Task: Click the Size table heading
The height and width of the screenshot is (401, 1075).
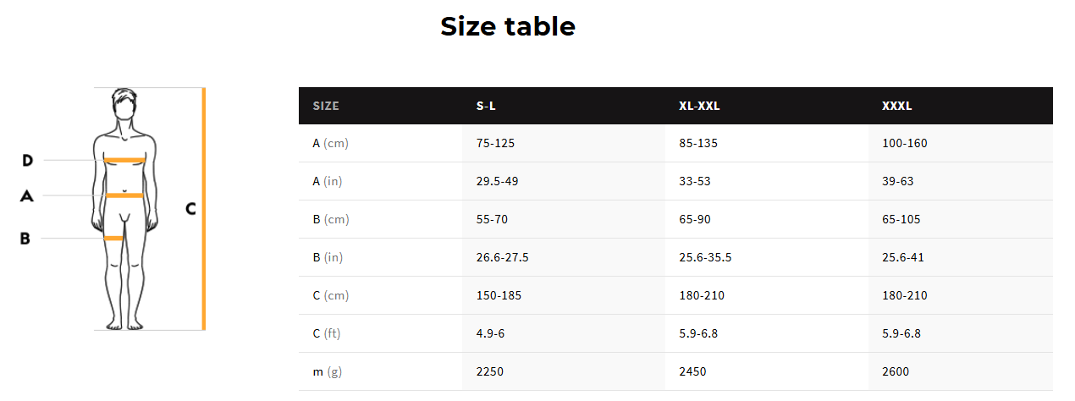Action: [508, 26]
